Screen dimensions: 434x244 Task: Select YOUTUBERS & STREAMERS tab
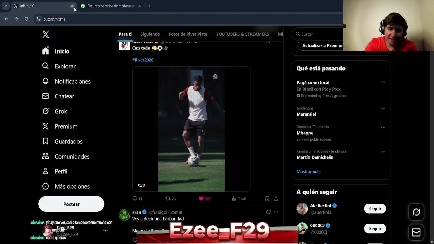click(x=242, y=34)
